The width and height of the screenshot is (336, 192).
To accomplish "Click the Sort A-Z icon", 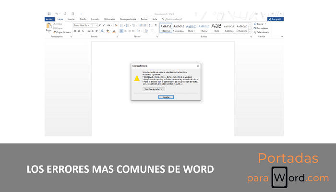I will click(150, 25).
